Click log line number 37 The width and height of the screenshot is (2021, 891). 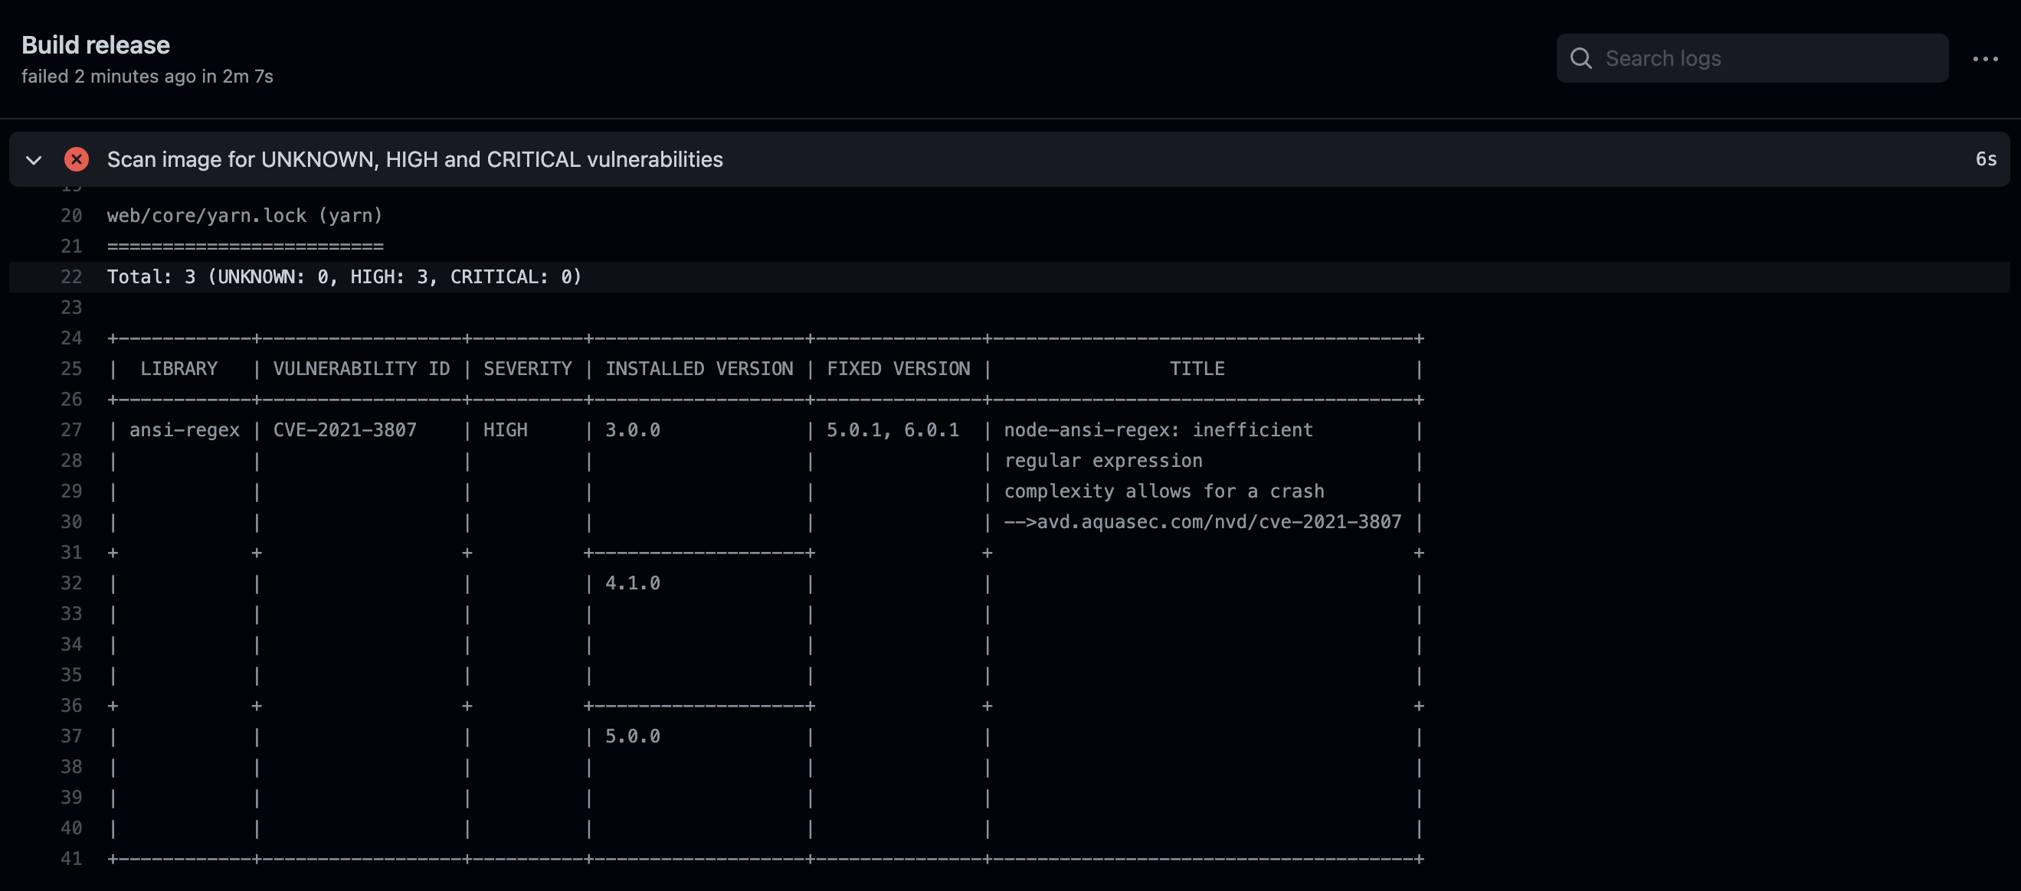click(71, 736)
